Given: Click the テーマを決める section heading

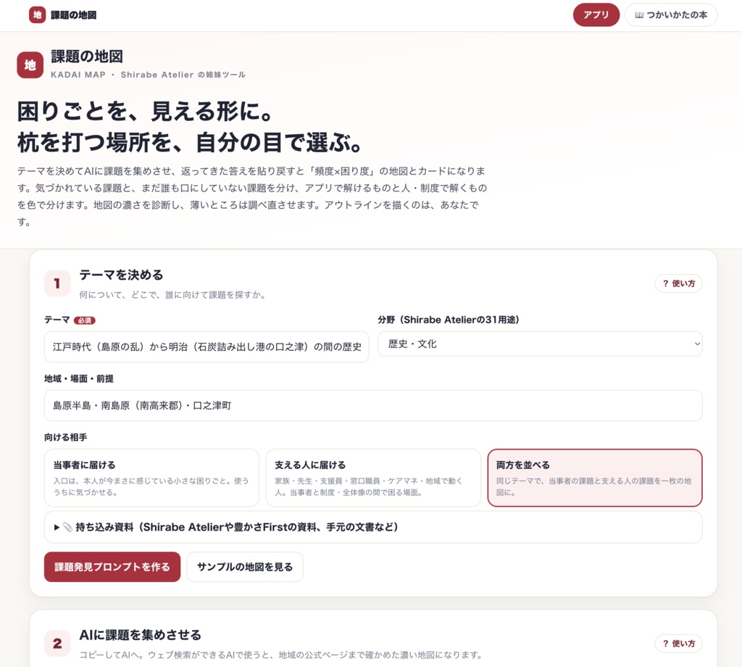Looking at the screenshot, I should (121, 275).
